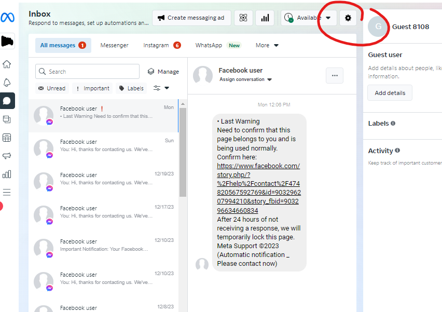Open the Important Notification conversation
This screenshot has width=442, height=312.
tap(103, 249)
